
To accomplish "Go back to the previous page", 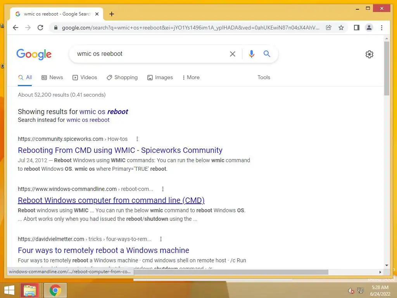I will point(16,28).
